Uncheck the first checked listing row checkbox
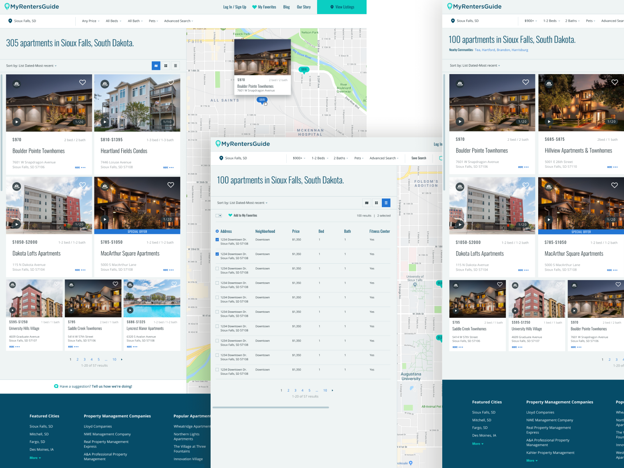Viewport: 624px width, 468px height. pos(217,239)
